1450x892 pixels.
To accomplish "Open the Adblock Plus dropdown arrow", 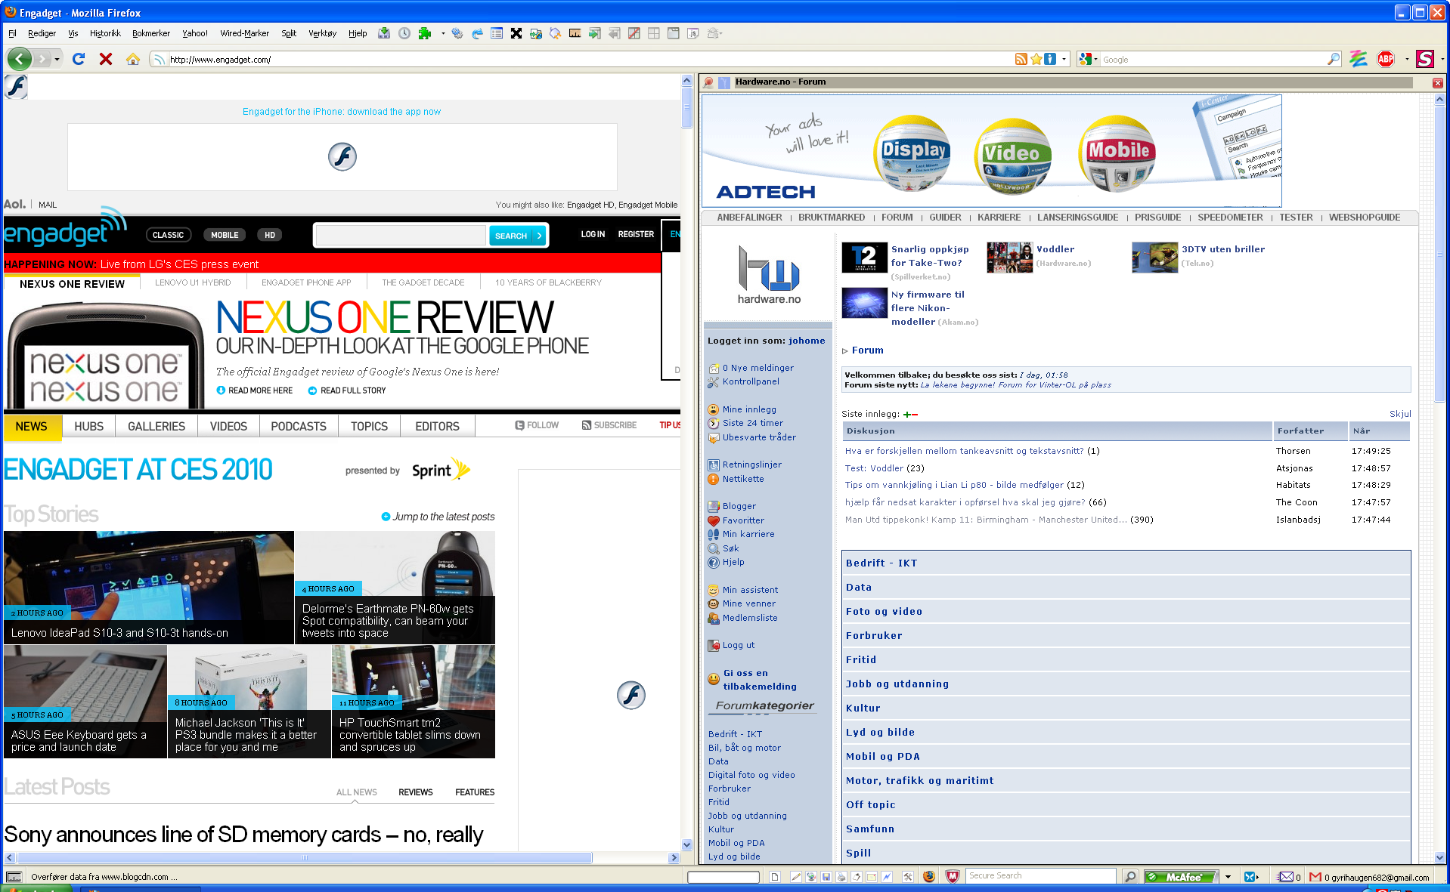I will (x=1406, y=59).
